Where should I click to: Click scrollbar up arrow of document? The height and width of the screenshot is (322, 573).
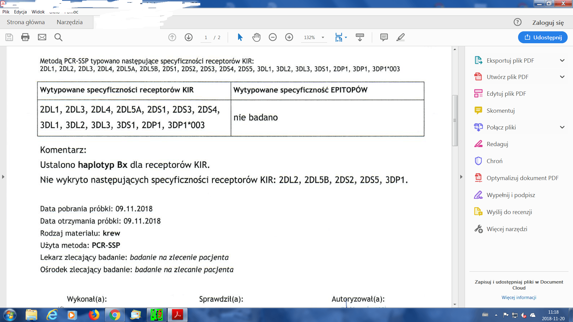[x=455, y=49]
